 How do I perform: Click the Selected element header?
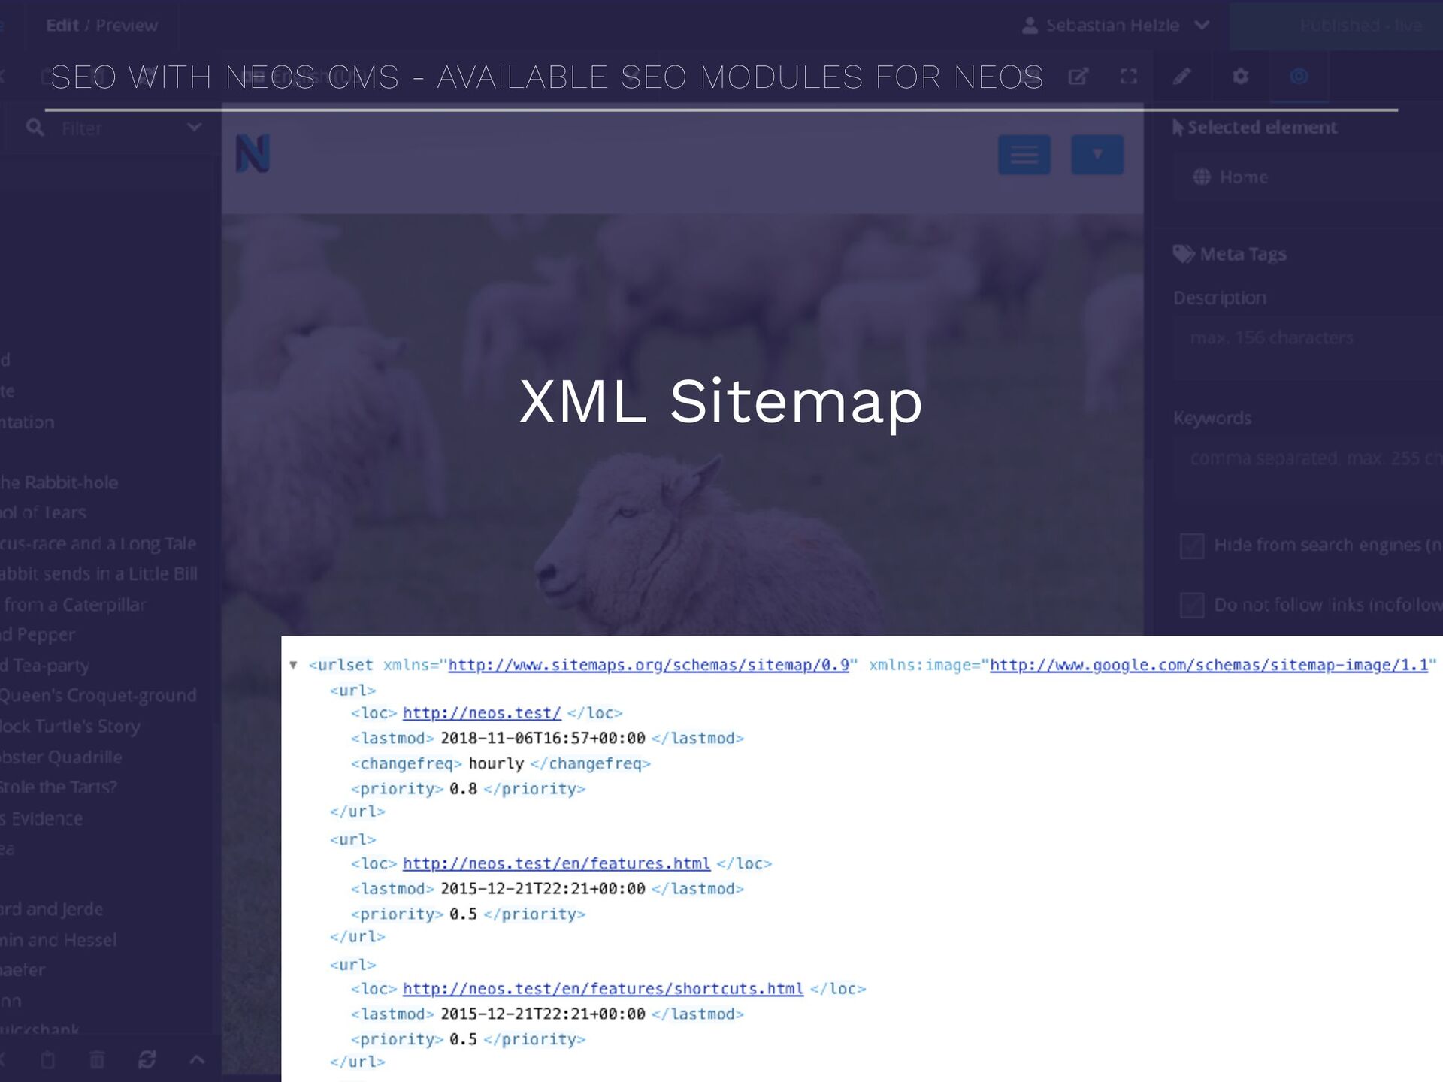coord(1255,128)
